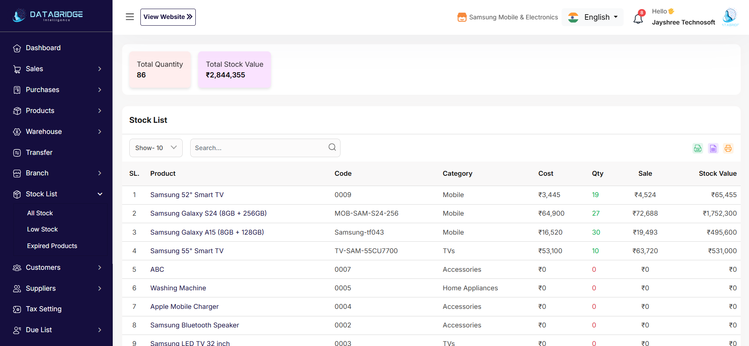Click the Branch icon in sidebar
Image resolution: width=749 pixels, height=346 pixels.
pos(17,173)
